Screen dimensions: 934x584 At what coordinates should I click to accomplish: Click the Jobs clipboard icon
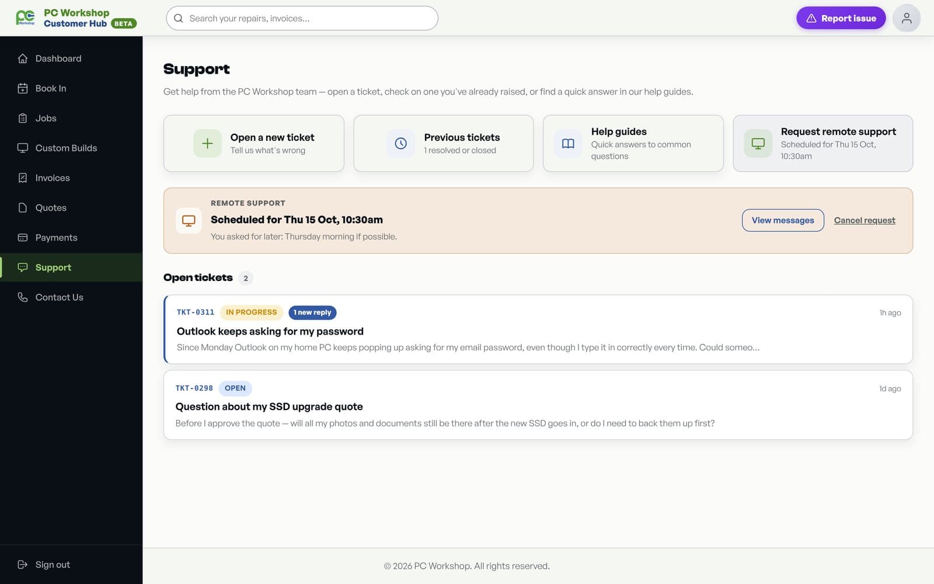23,118
